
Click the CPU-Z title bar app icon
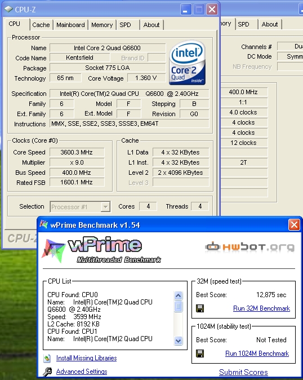pyautogui.click(x=8, y=10)
